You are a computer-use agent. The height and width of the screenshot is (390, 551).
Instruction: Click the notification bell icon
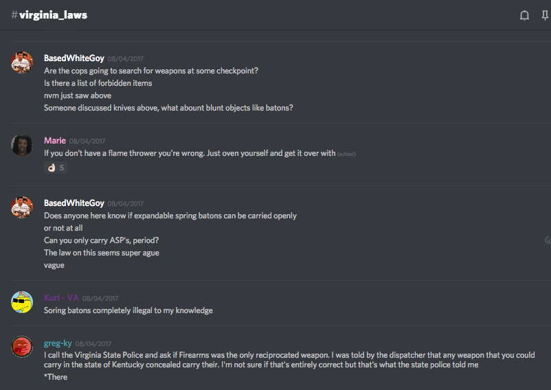[524, 15]
